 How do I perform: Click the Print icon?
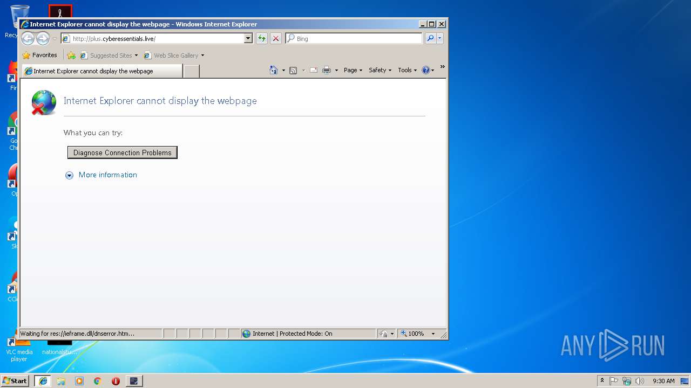(327, 70)
